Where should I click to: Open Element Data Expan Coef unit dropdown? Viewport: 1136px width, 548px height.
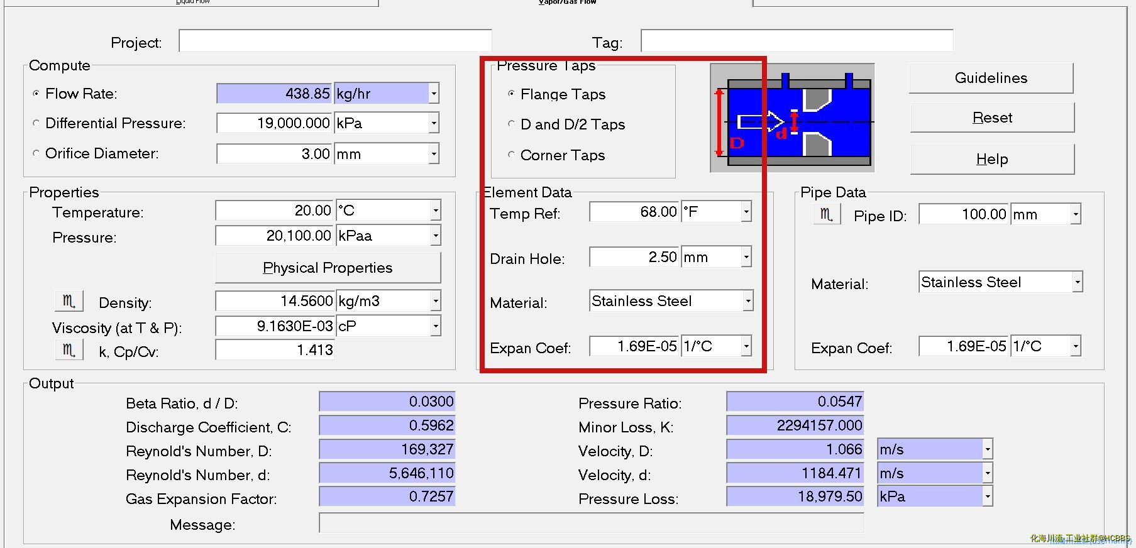click(746, 346)
